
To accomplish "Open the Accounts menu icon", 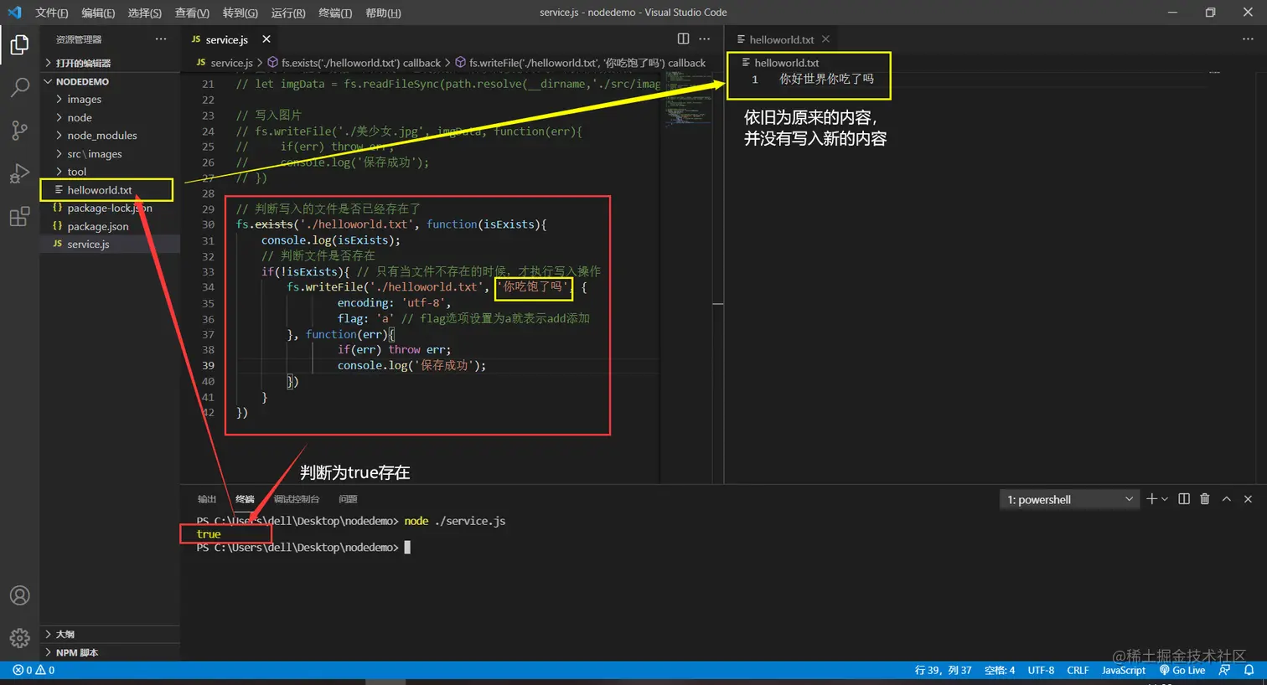I will (x=19, y=595).
